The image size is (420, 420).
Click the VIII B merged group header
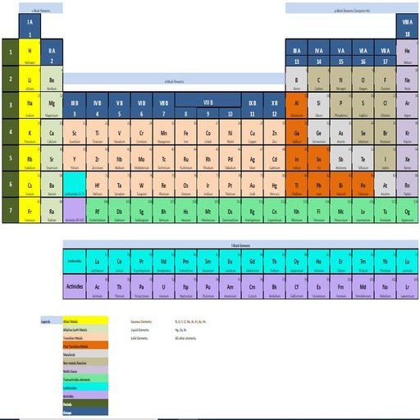pos(208,100)
